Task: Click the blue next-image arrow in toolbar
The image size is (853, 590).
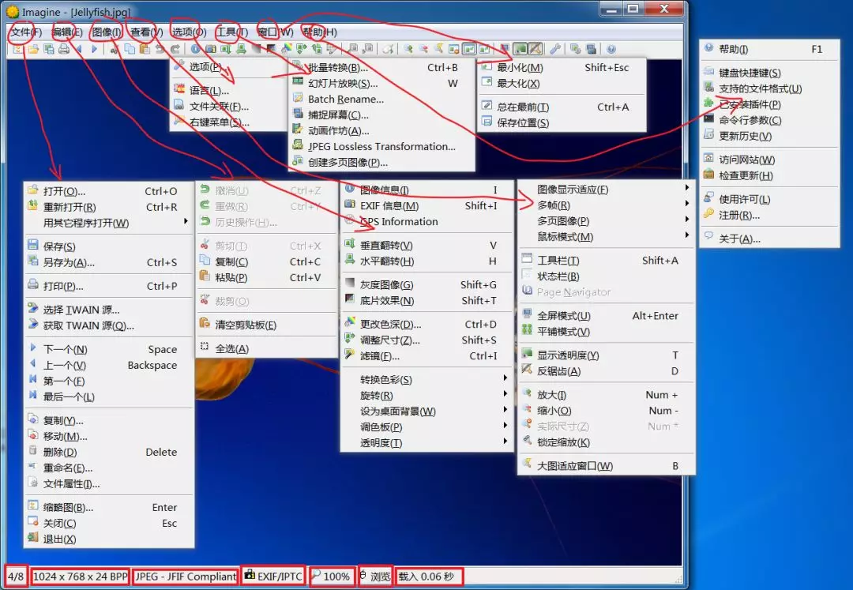Action: coord(95,50)
